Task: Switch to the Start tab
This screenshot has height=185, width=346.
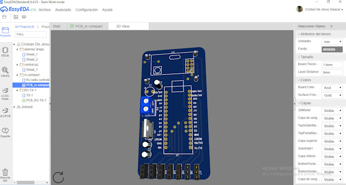Action: 56,27
